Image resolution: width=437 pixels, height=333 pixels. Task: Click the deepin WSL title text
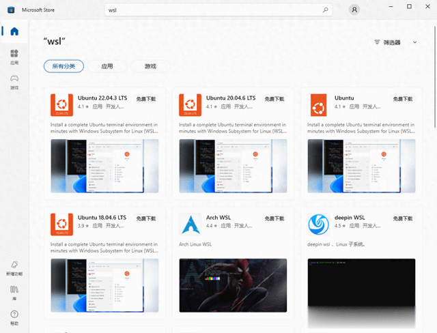(x=350, y=218)
